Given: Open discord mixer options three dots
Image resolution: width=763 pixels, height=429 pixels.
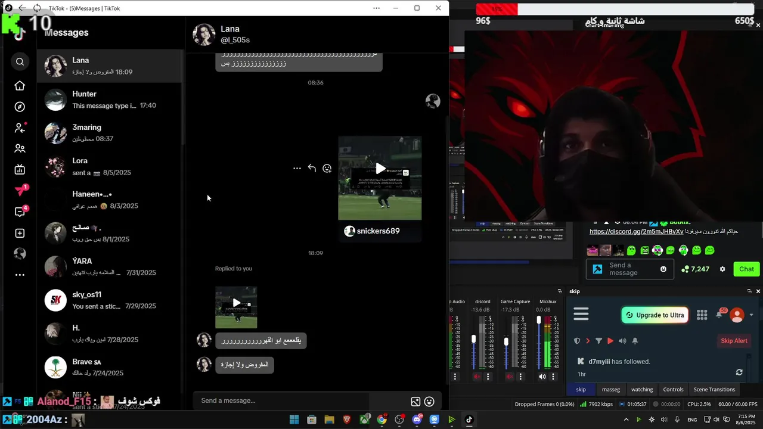Looking at the screenshot, I should 488,377.
